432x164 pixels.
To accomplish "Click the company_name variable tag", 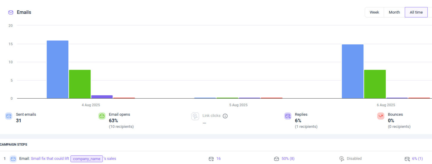I will pos(87,159).
